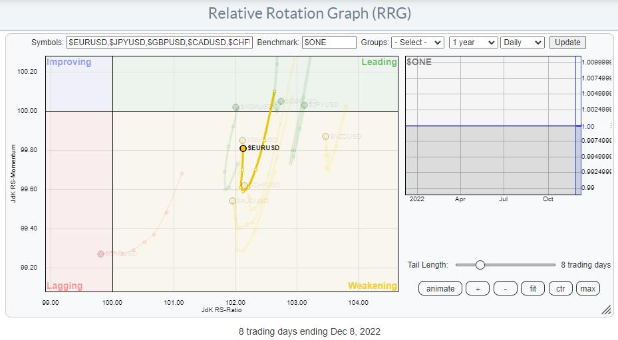Viewport: 618px width, 340px height.
Task: Select the red marker in Lagging quadrant
Action: point(100,254)
